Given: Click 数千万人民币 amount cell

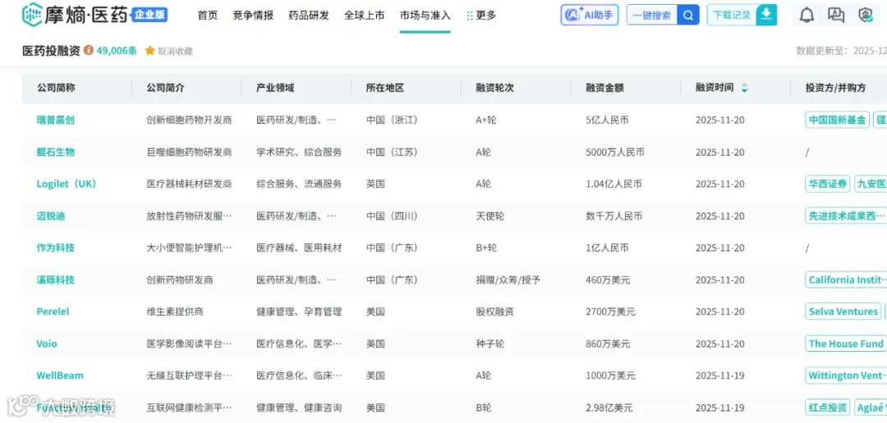Looking at the screenshot, I should click(614, 216).
